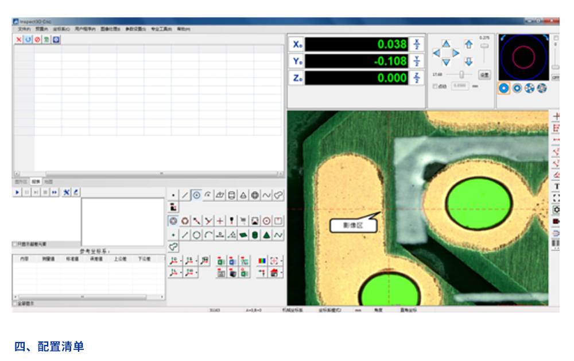
Task: Select the line measurement tool in top row
Action: 185,195
